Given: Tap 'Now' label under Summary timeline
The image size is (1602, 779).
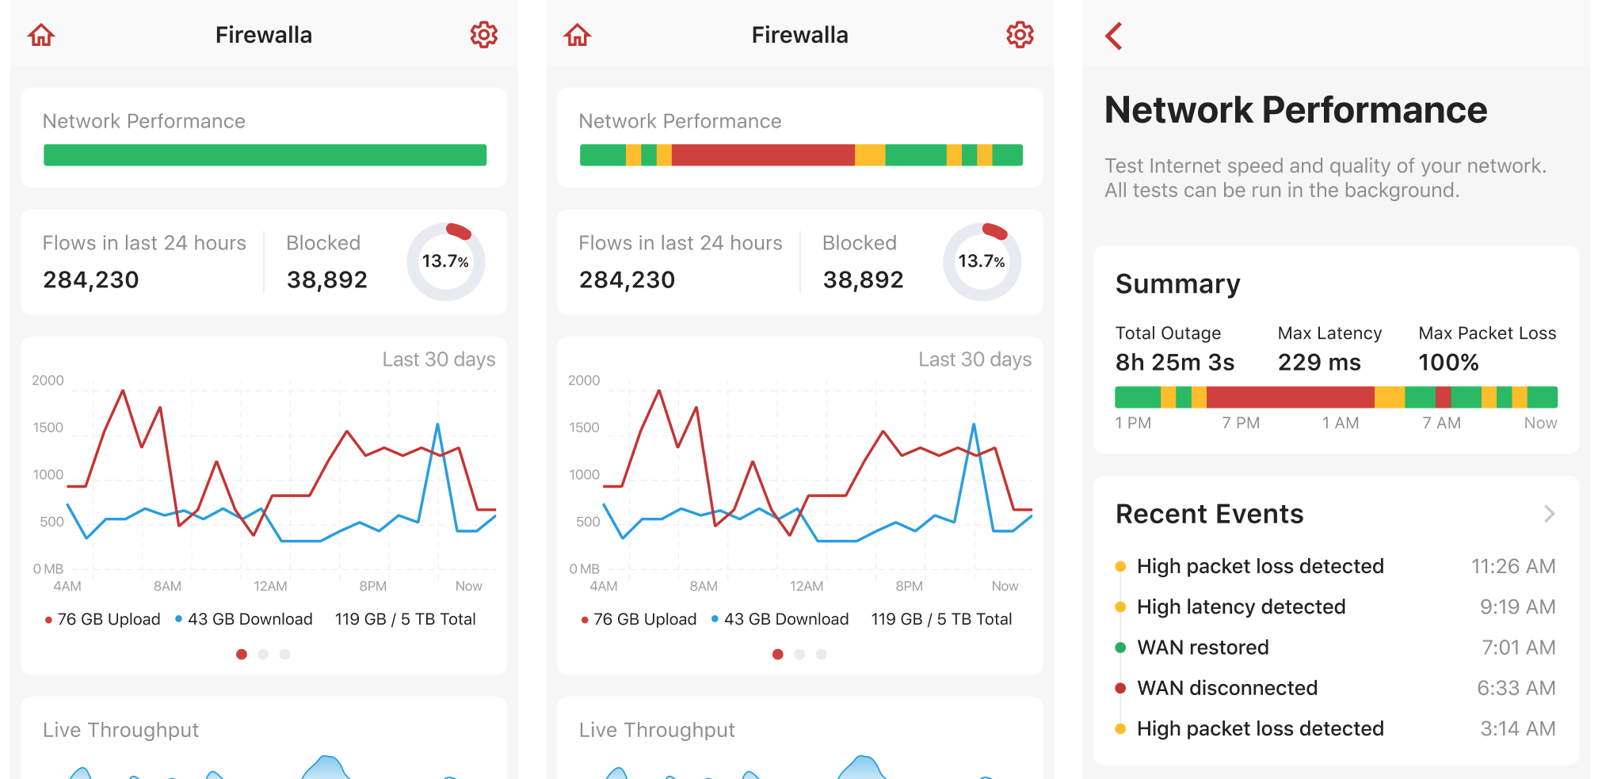Looking at the screenshot, I should [1541, 423].
